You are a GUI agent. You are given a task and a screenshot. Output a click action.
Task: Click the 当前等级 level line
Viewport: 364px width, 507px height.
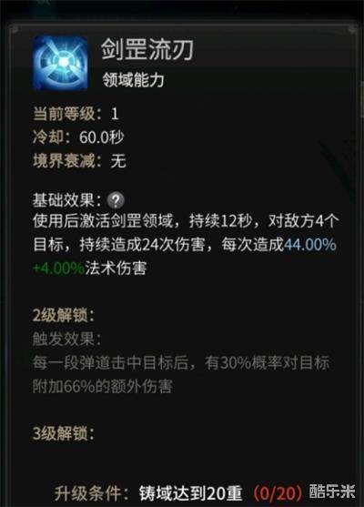point(76,114)
